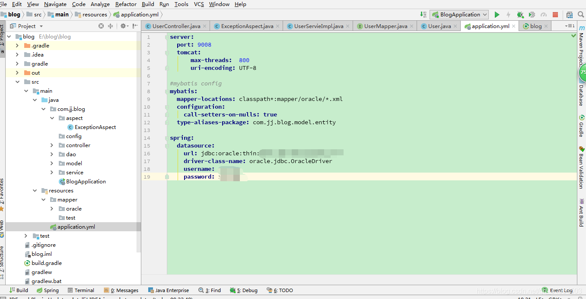The image size is (586, 299).
Task: Expand the controller package
Action: 52,145
